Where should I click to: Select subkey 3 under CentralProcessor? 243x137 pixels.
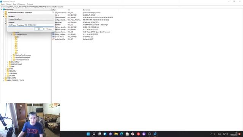coord(17,44)
